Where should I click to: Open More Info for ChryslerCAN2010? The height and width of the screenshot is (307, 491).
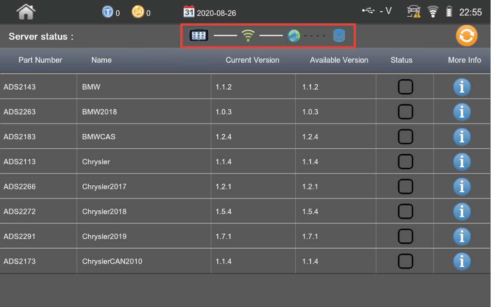pos(462,261)
